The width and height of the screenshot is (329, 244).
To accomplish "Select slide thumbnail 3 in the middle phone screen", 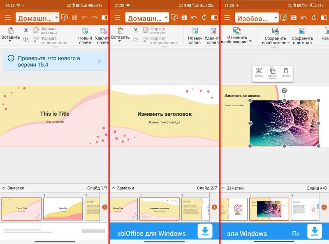I will point(195,209).
